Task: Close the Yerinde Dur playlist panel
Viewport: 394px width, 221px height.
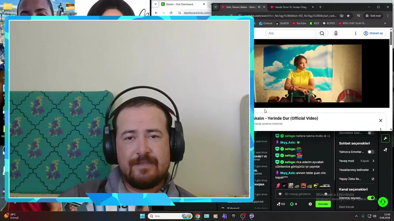Action: (380, 120)
